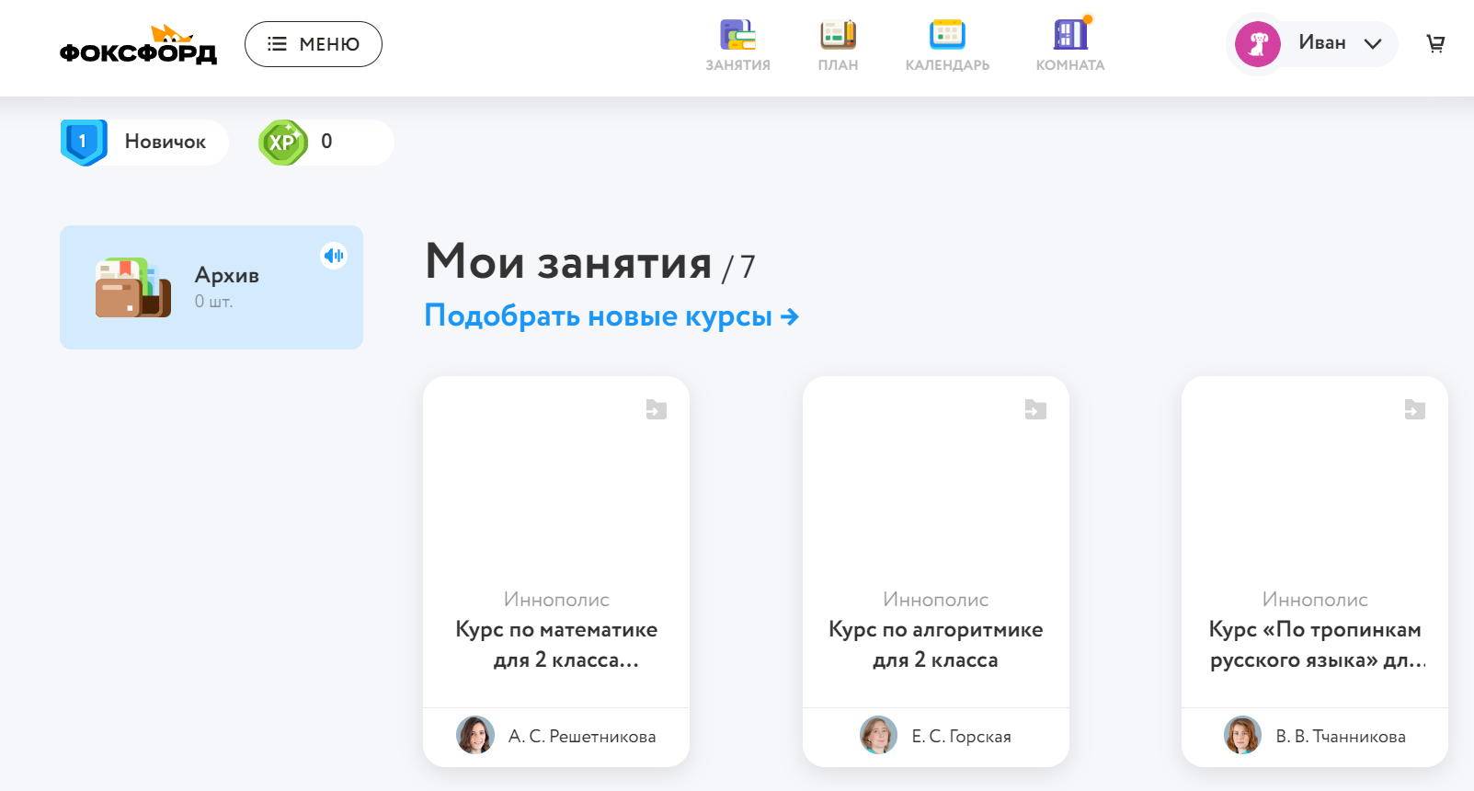This screenshot has height=791, width=1474.
Task: Open the shopping cart
Action: coord(1435,44)
